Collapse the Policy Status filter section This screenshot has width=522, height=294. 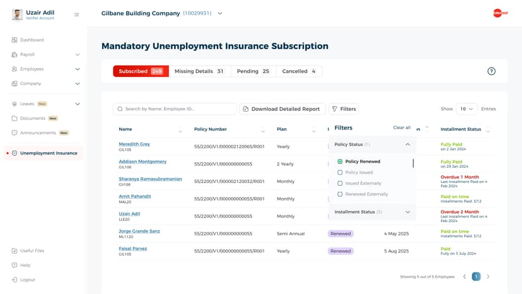(x=408, y=144)
